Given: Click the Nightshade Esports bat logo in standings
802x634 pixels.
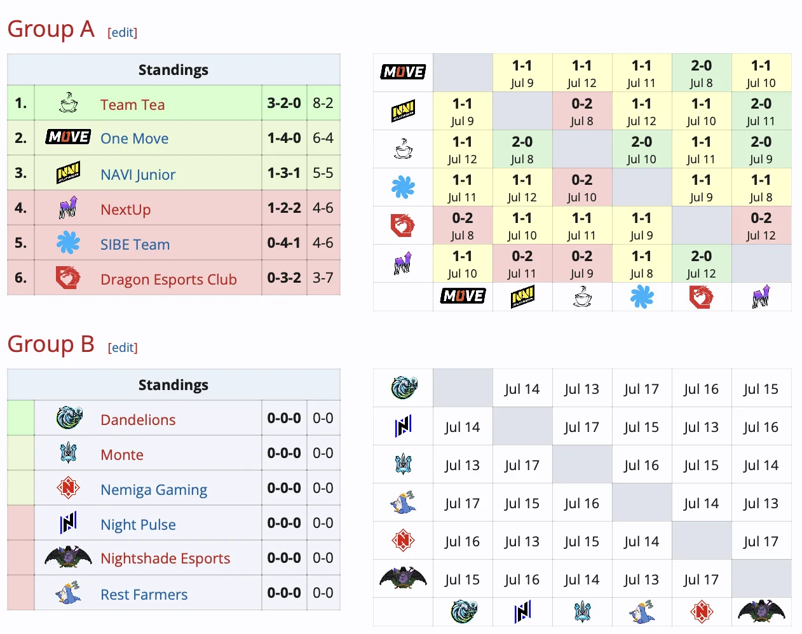Looking at the screenshot, I should 68,558.
